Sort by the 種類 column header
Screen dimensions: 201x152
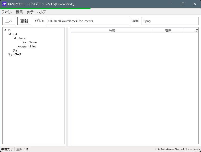(168, 30)
